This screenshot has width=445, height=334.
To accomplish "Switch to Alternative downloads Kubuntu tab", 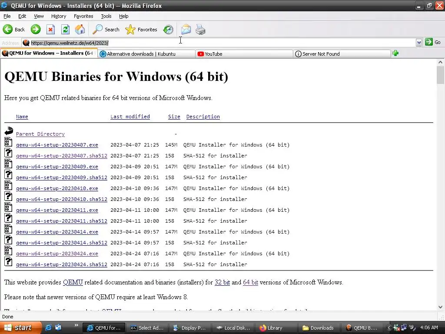I will tap(146, 53).
